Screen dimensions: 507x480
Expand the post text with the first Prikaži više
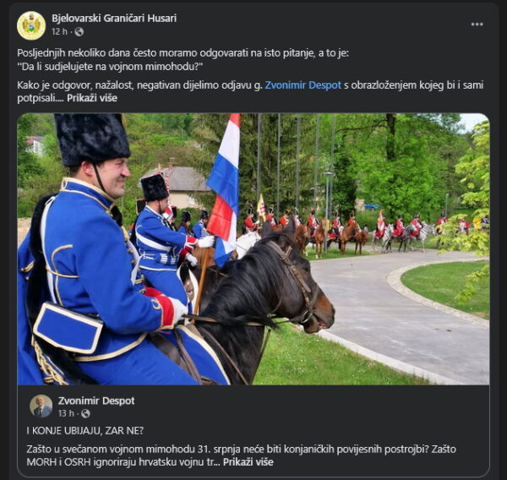coord(92,98)
